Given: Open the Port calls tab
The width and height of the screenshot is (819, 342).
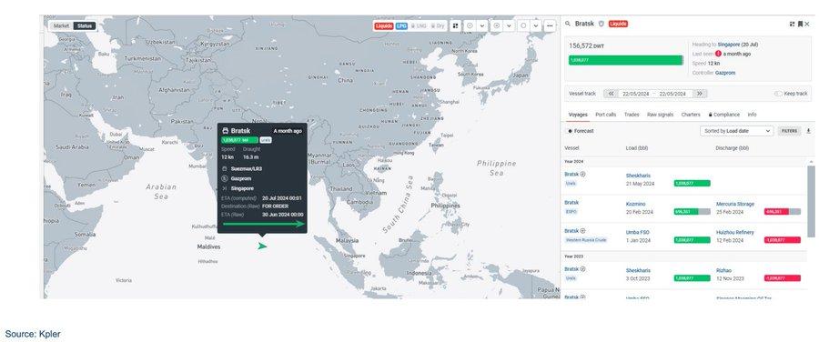Looking at the screenshot, I should click(606, 115).
